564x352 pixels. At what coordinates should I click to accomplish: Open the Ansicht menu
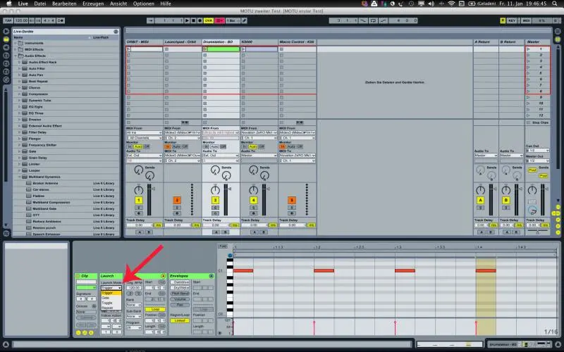click(119, 4)
